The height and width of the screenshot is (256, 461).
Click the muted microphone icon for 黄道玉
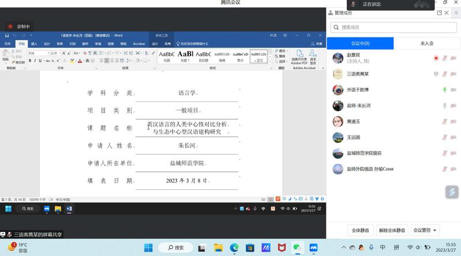444,122
